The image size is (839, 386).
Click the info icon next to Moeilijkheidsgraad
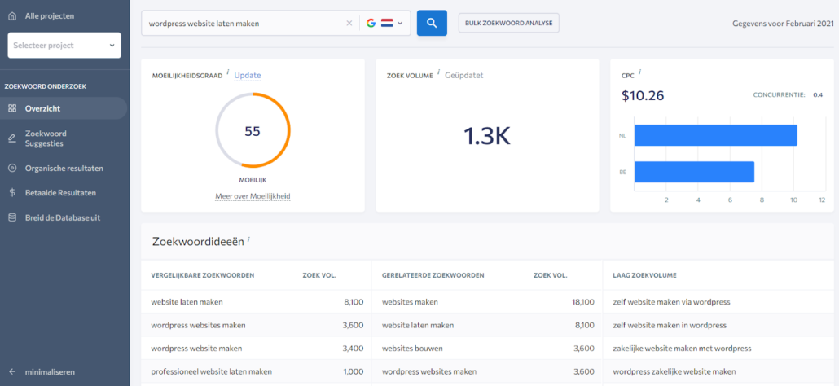227,72
